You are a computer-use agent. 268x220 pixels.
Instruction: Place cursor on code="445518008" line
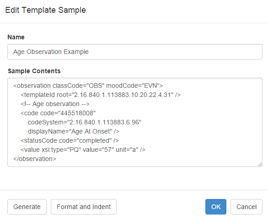58,113
